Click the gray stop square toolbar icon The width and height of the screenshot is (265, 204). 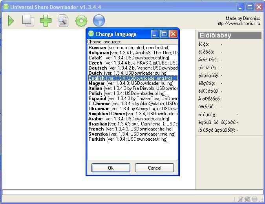[28, 21]
